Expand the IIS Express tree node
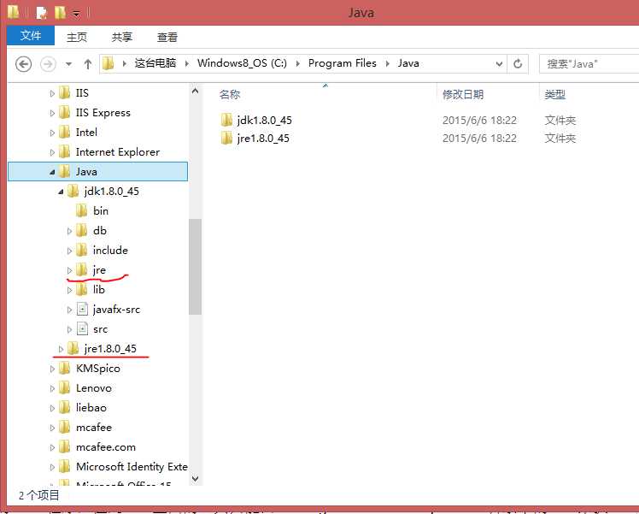639x514 pixels. [52, 113]
